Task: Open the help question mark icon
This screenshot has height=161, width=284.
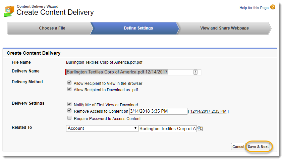Action: 273,7
